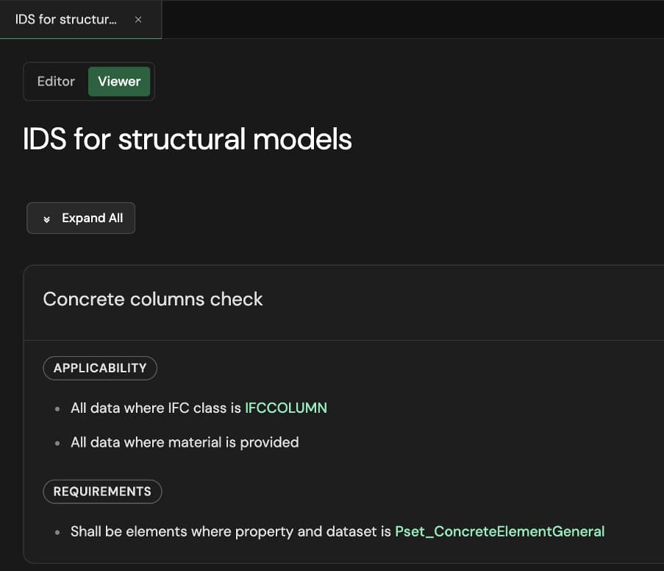
Task: Click the Editor/Viewer segmented control
Action: tap(88, 82)
